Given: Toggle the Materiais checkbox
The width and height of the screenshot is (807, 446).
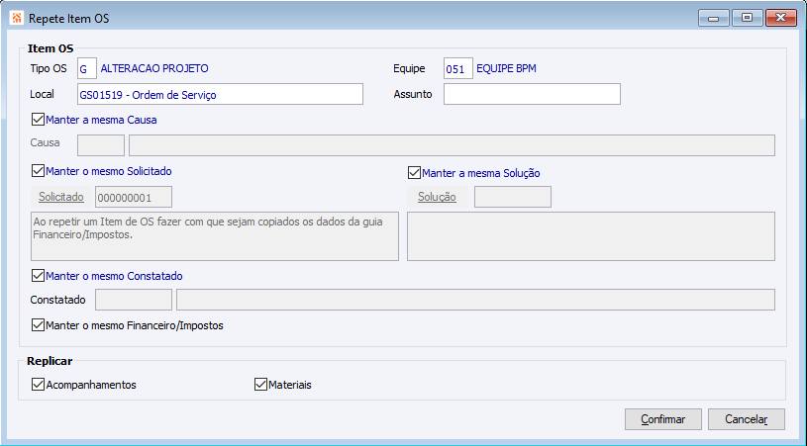Looking at the screenshot, I should click(261, 385).
